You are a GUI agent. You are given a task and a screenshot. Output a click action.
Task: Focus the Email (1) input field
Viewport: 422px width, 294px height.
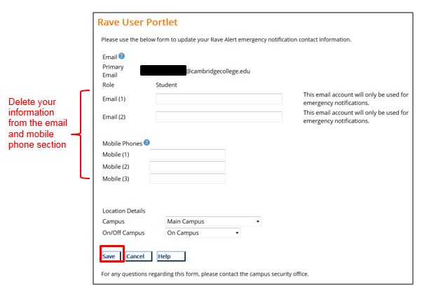[x=219, y=99]
